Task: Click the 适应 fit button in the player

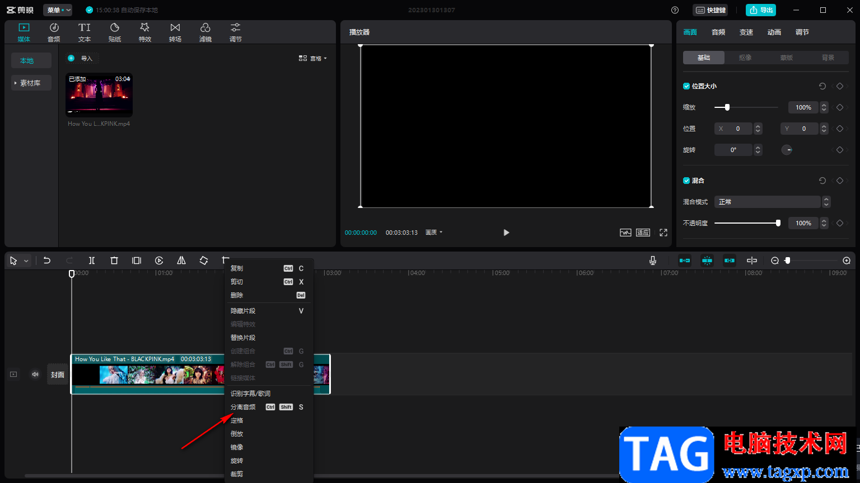Action: click(643, 233)
